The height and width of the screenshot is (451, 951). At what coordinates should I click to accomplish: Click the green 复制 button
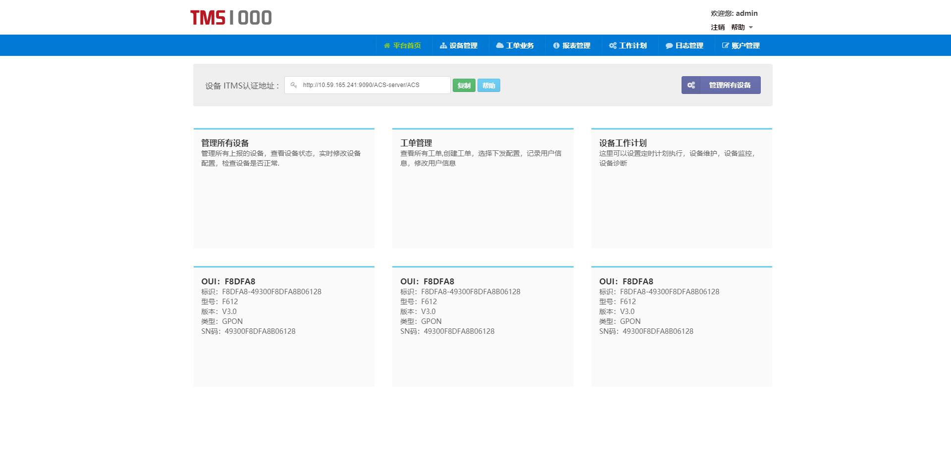464,86
